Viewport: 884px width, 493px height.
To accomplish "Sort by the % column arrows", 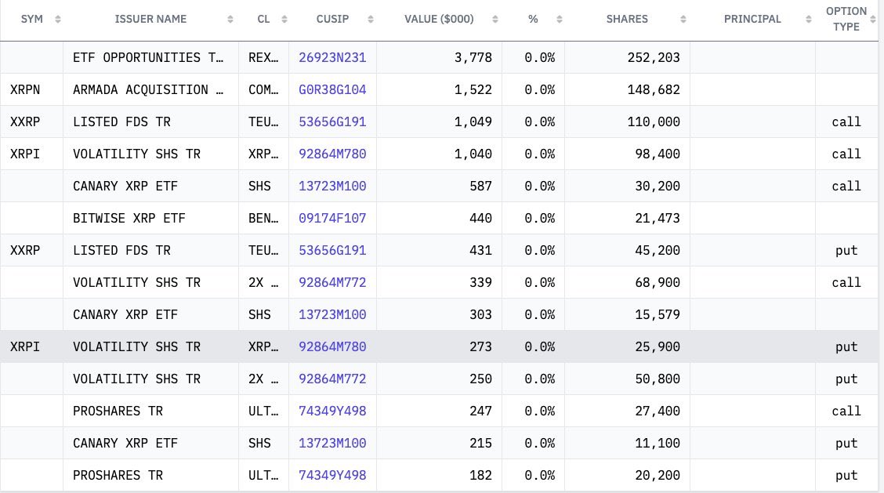I will click(x=560, y=19).
